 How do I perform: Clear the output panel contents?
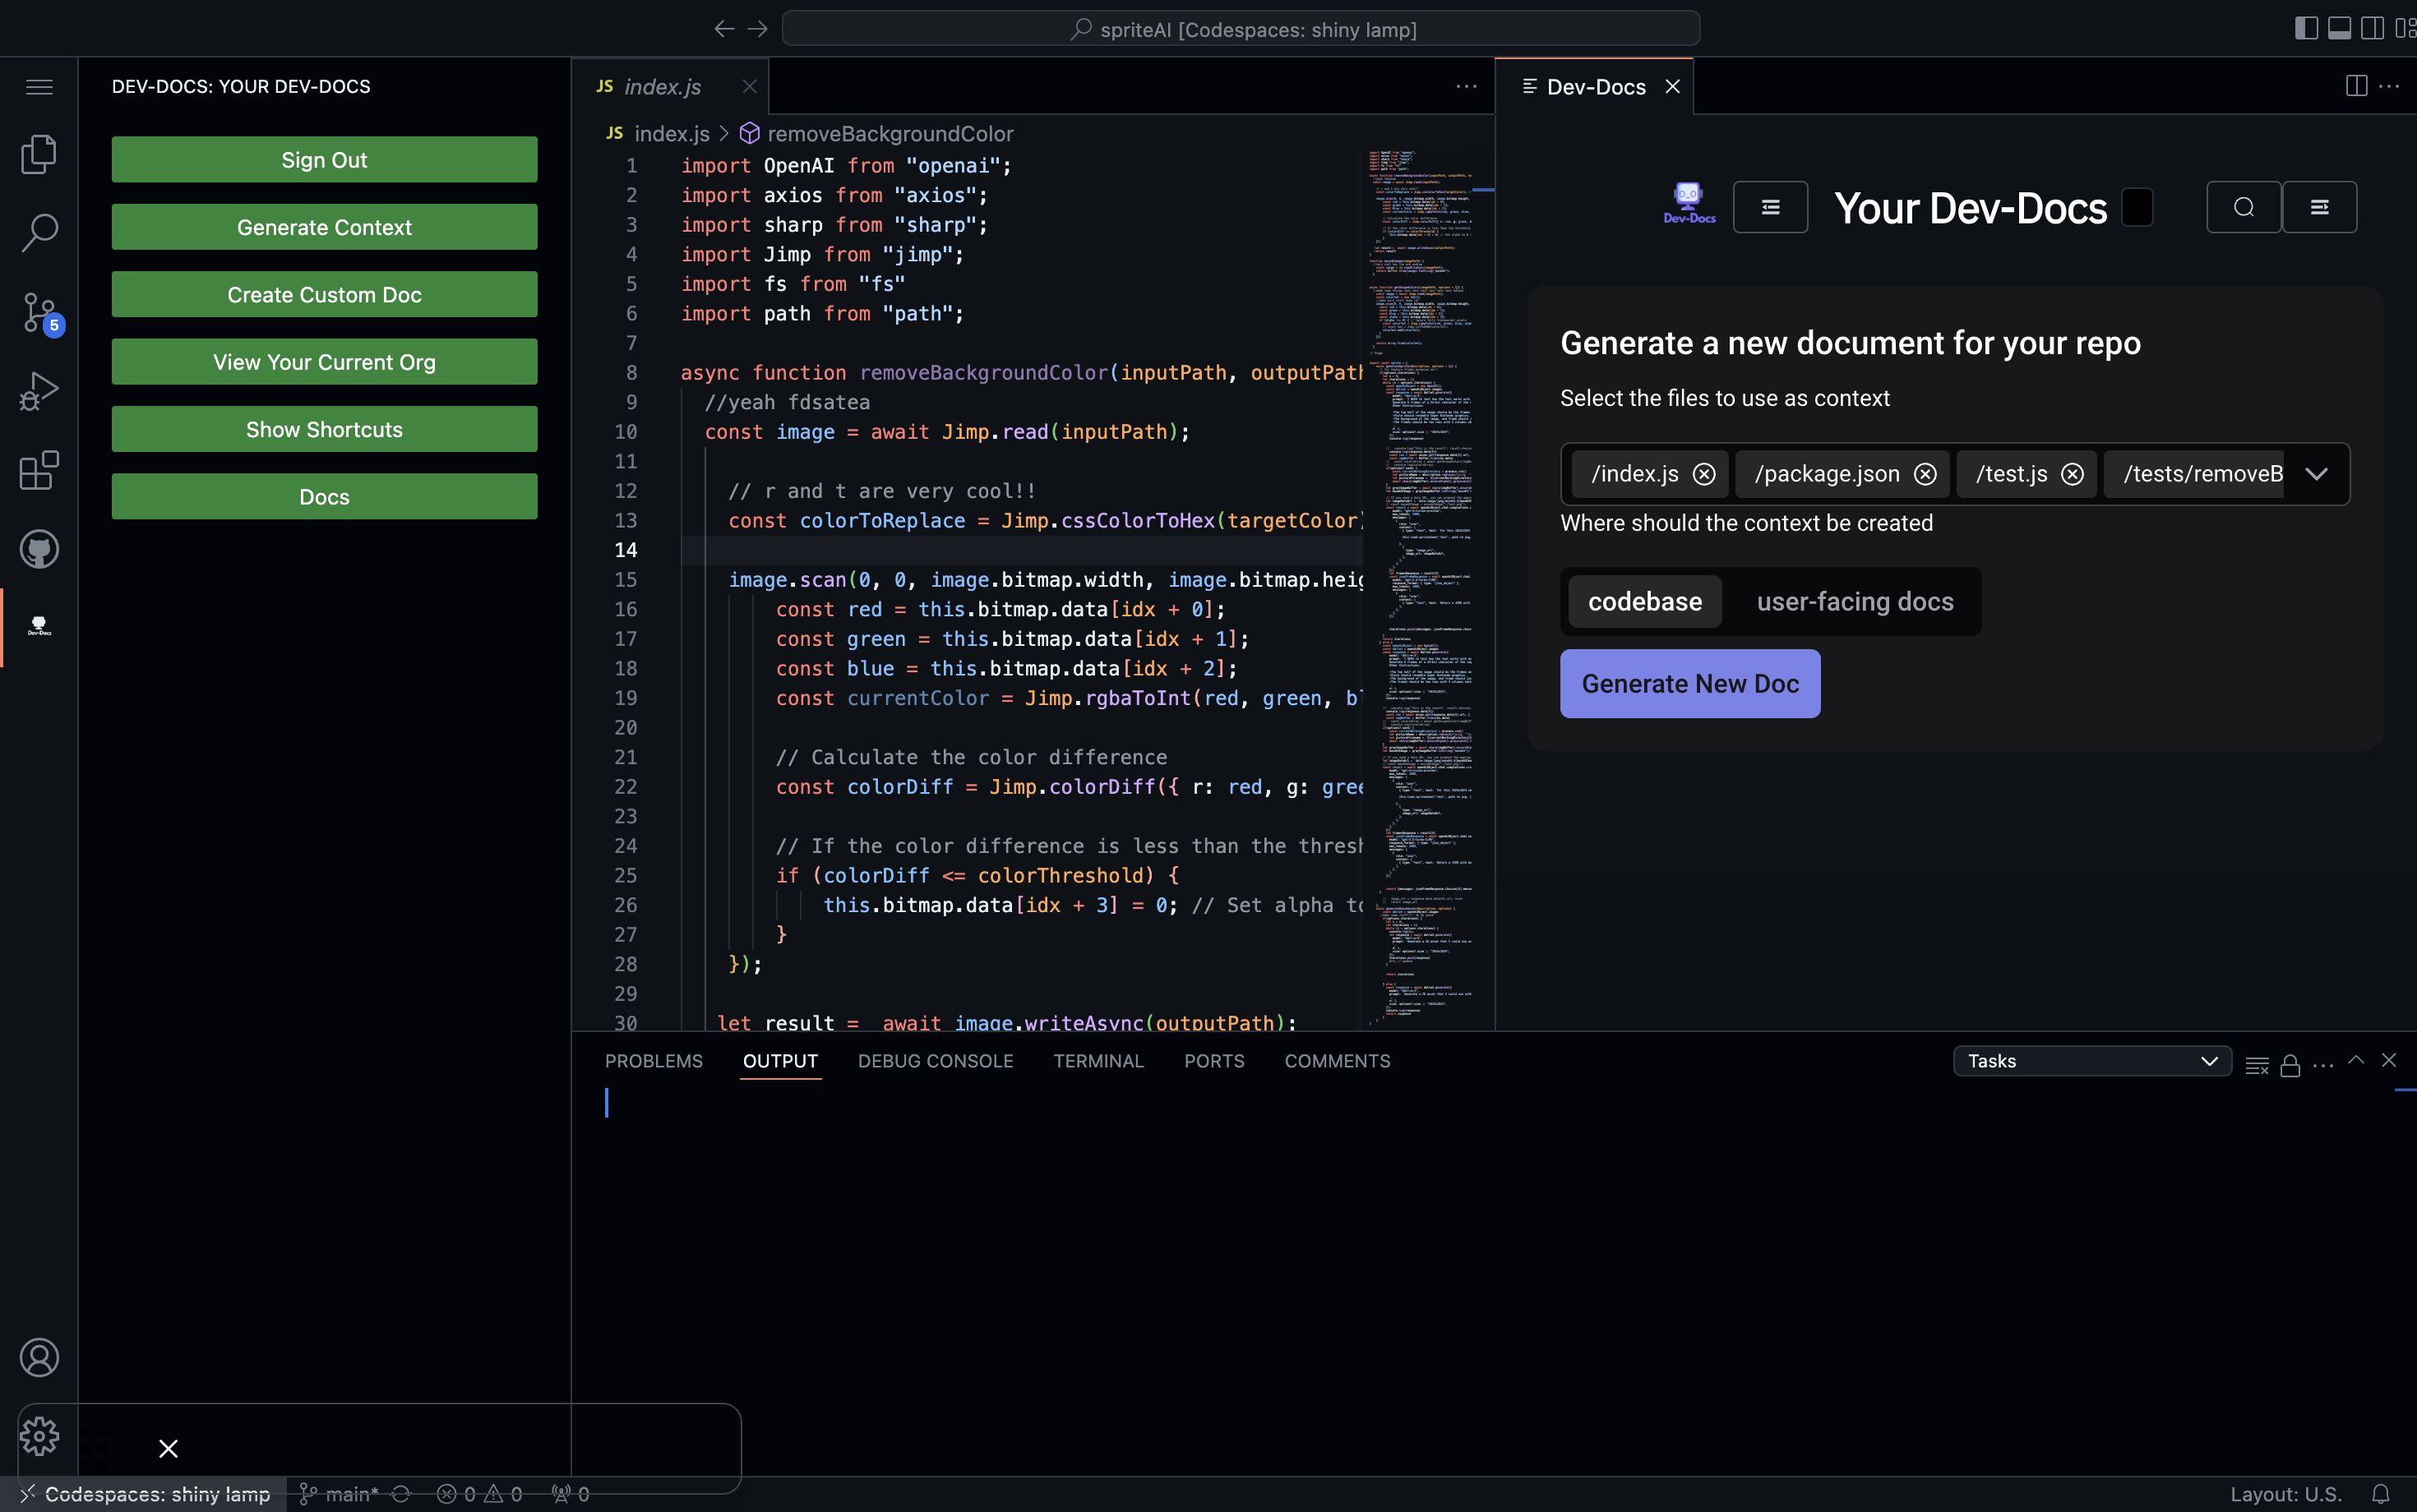point(2257,1066)
